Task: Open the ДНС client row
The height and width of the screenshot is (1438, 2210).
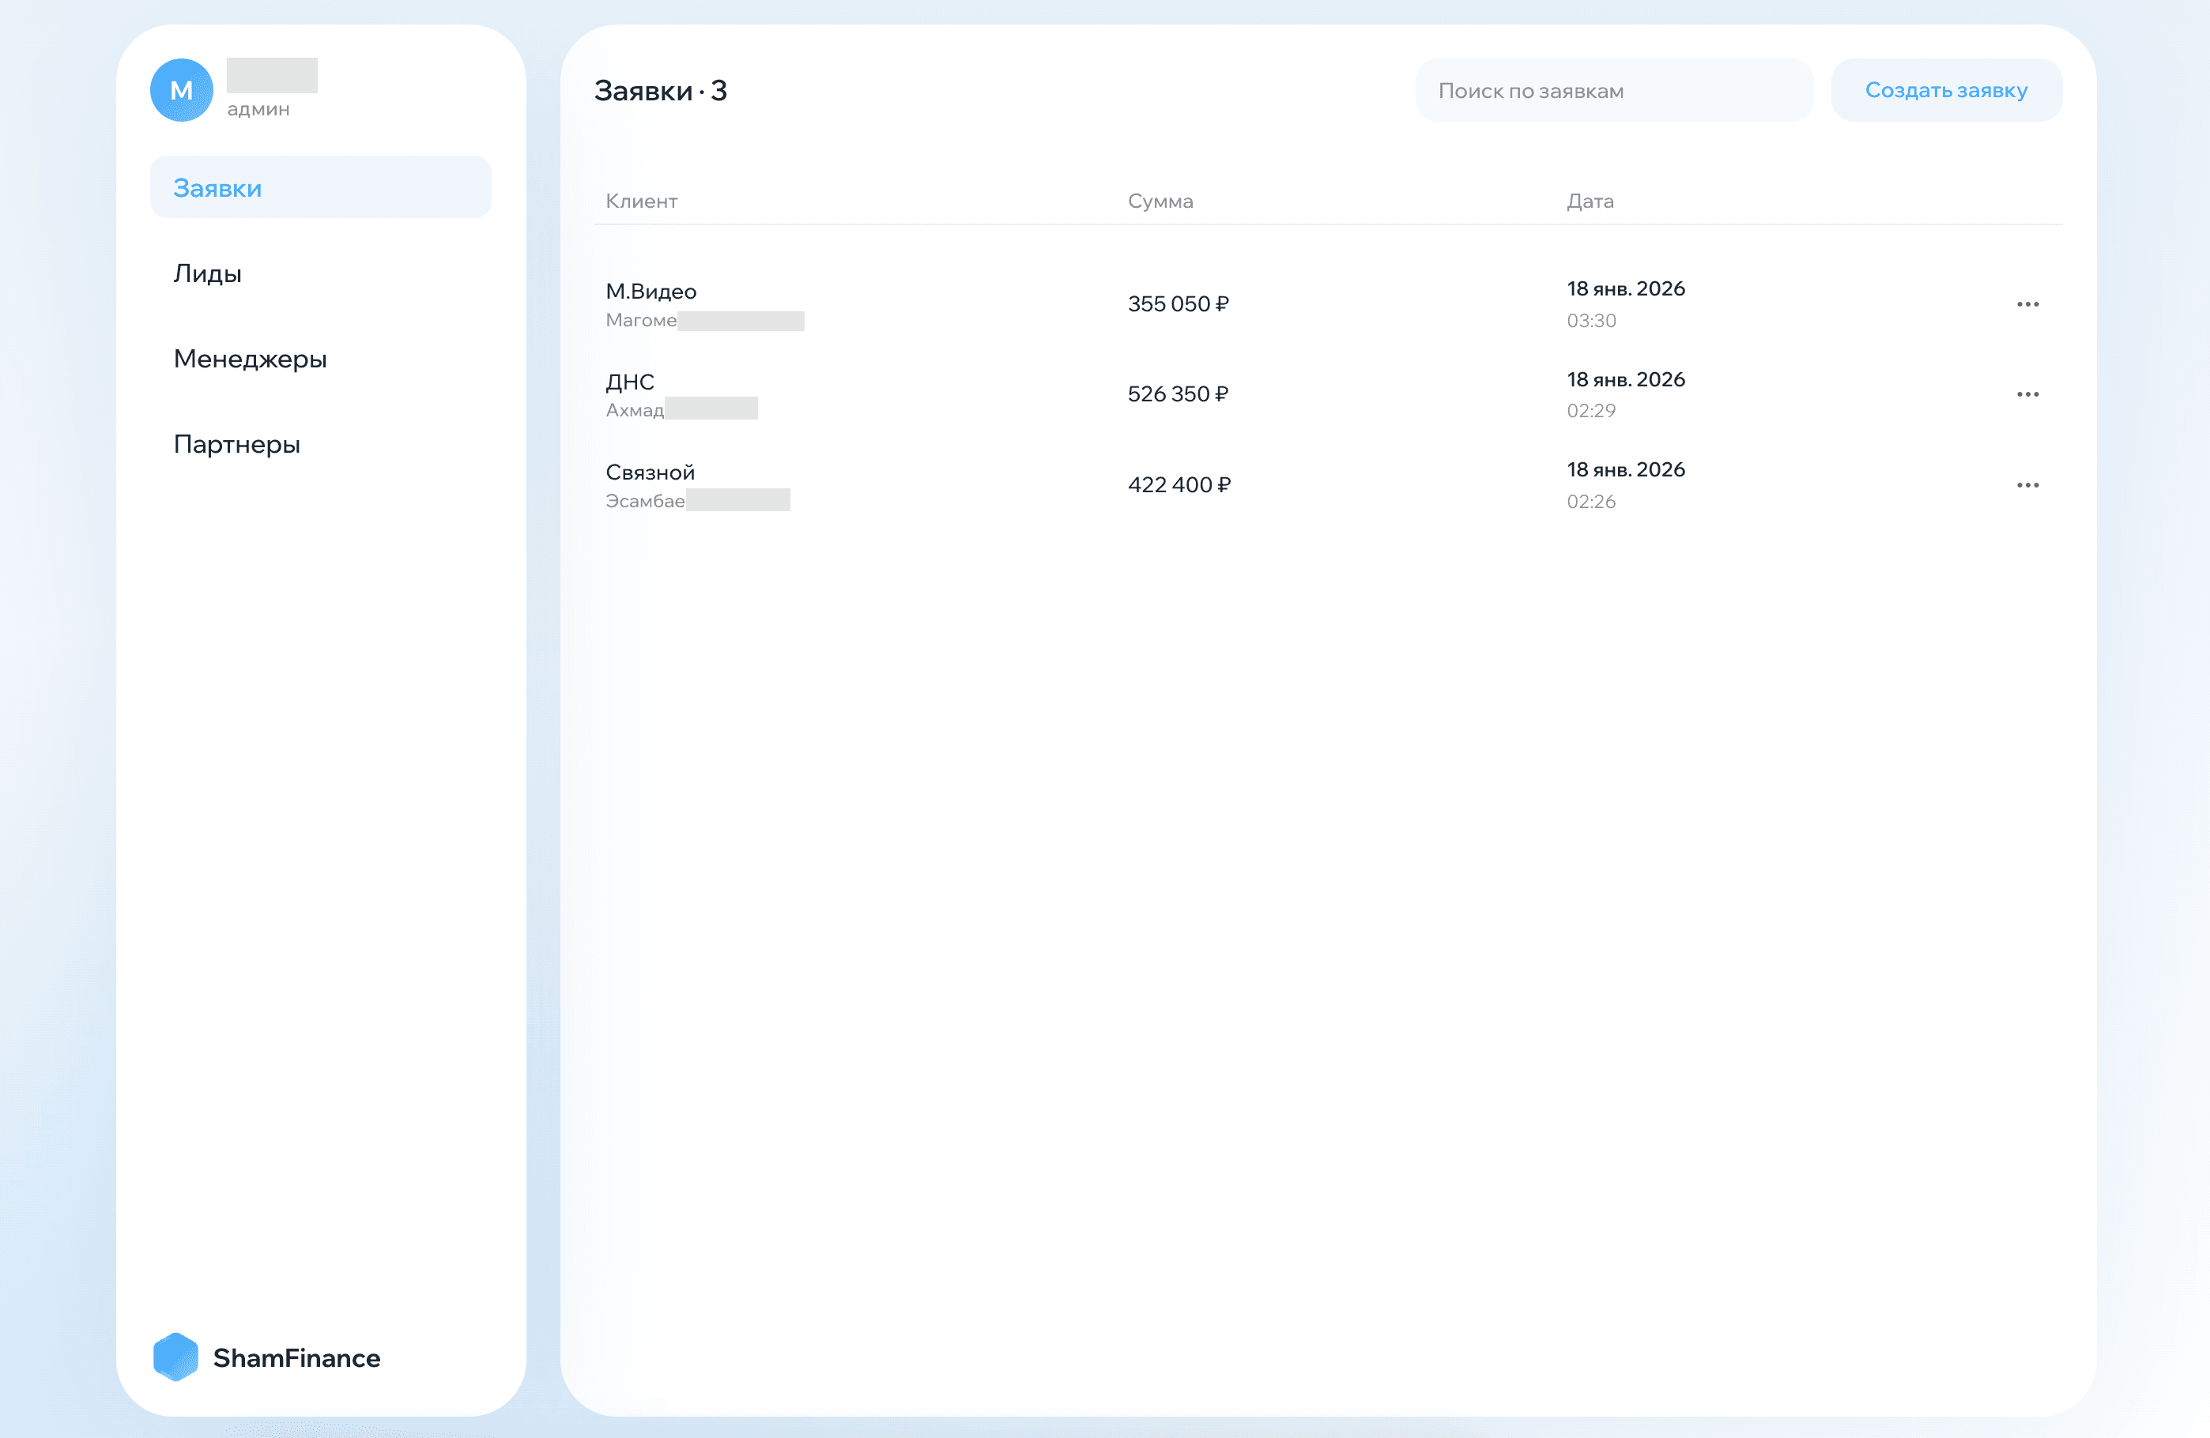Action: [631, 382]
